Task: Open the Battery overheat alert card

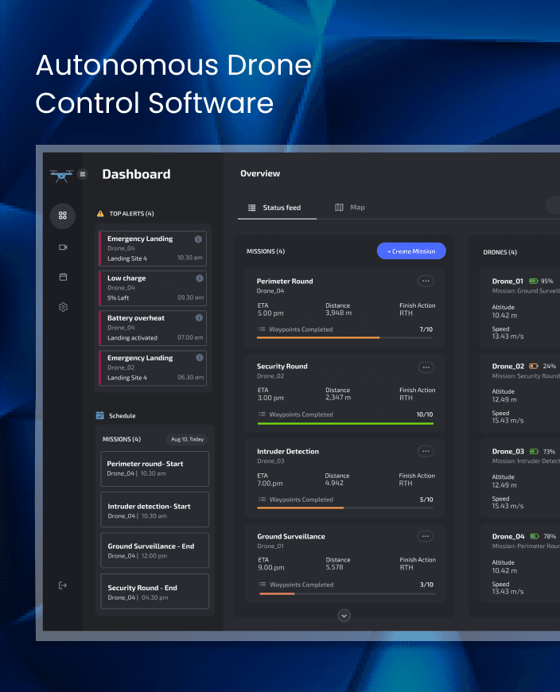Action: pyautogui.click(x=153, y=328)
